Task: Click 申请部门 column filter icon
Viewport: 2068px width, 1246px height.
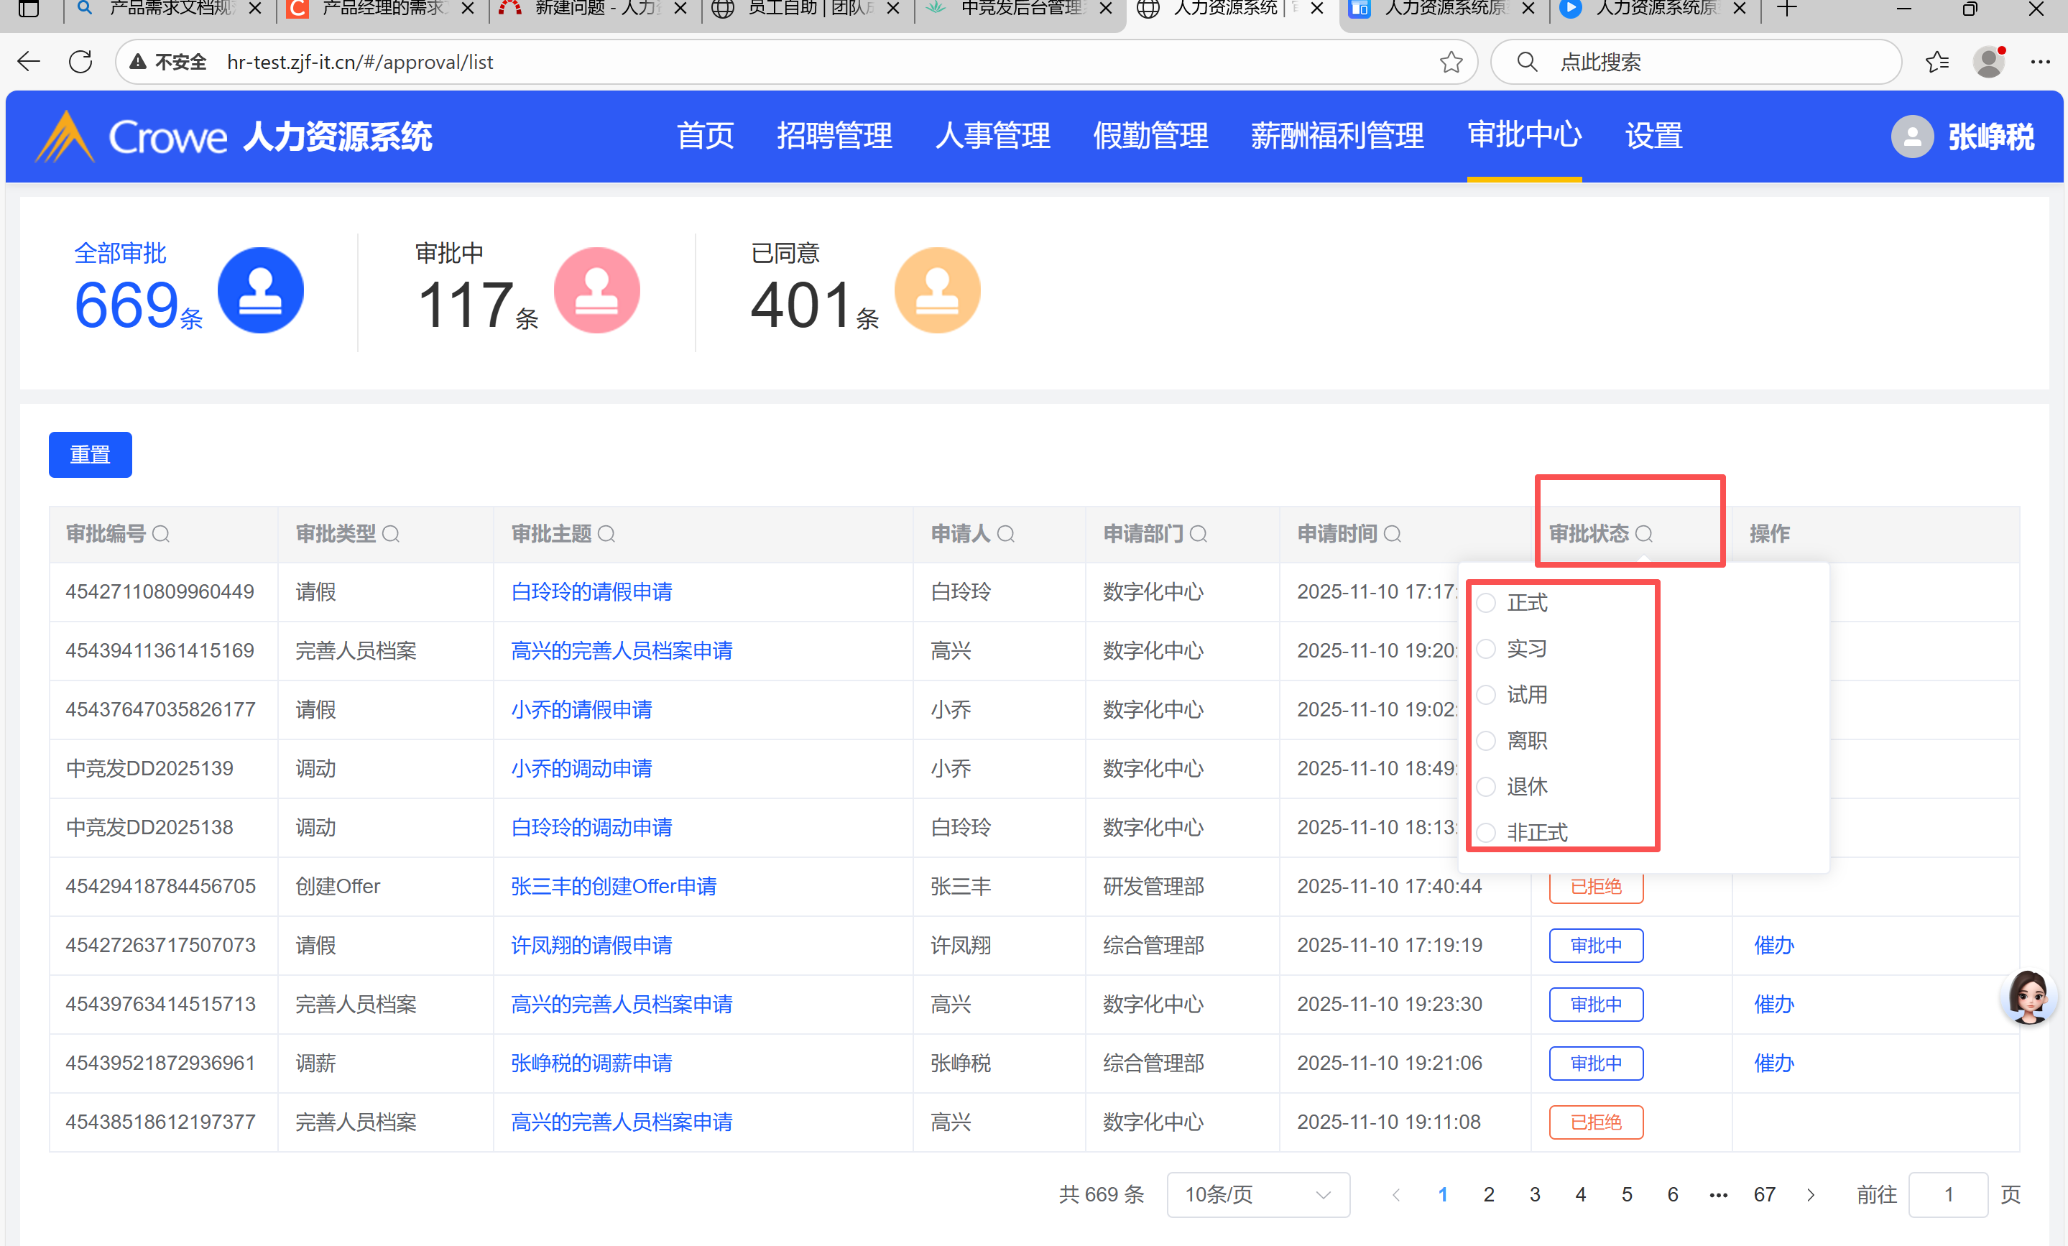Action: [x=1199, y=534]
